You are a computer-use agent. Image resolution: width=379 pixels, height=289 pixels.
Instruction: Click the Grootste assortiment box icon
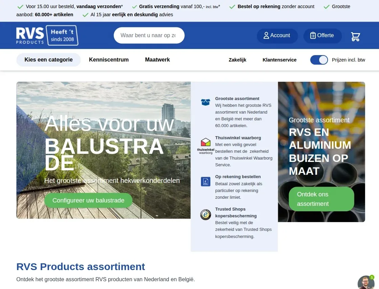click(x=205, y=102)
